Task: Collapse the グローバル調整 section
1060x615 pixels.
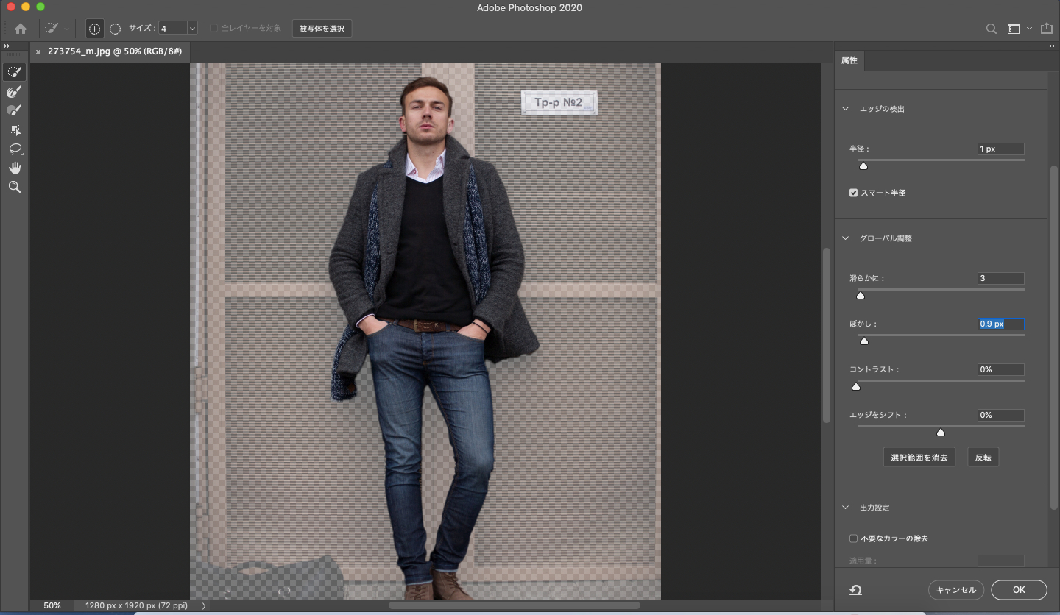Action: click(x=845, y=238)
